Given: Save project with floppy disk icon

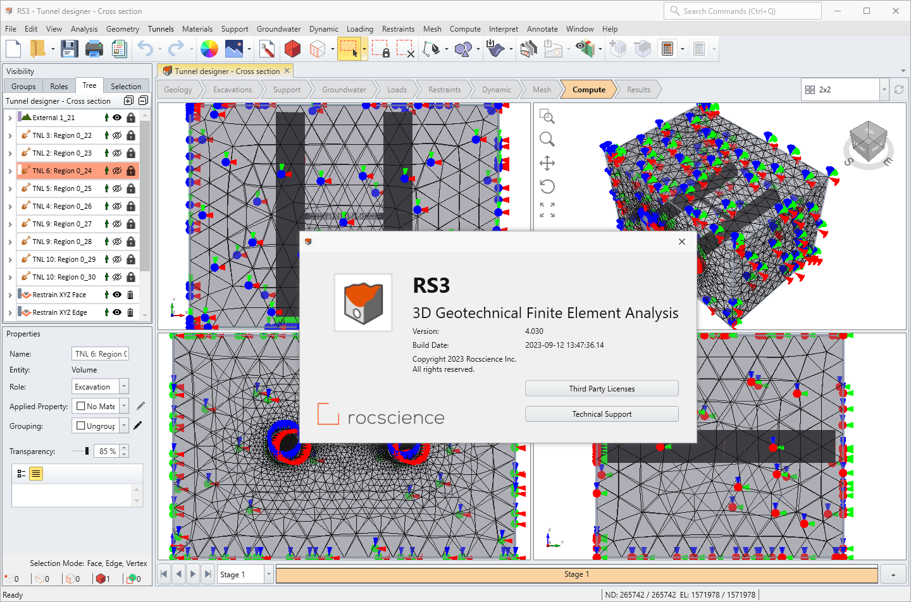Looking at the screenshot, I should (x=69, y=49).
